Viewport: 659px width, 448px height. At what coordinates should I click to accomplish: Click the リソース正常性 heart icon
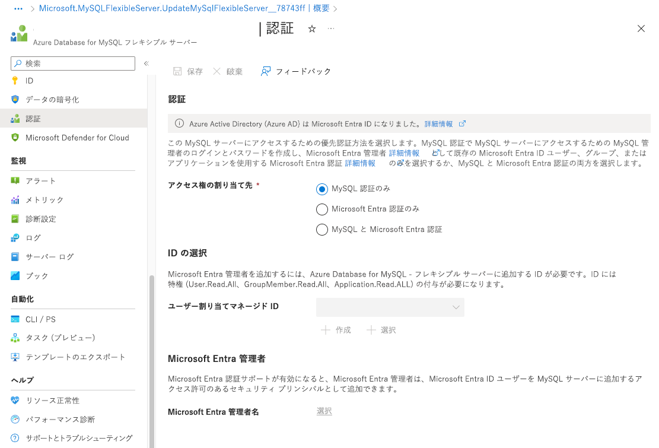coord(15,401)
